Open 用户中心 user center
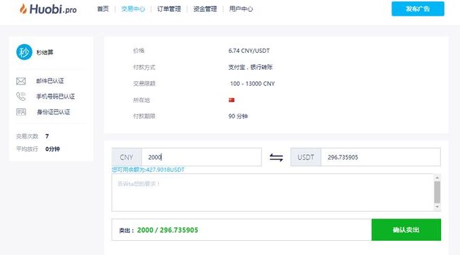Screen dimensions: 460x255 pos(241,9)
